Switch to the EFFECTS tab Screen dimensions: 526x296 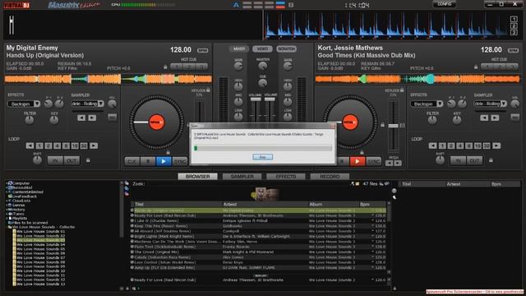(x=286, y=176)
